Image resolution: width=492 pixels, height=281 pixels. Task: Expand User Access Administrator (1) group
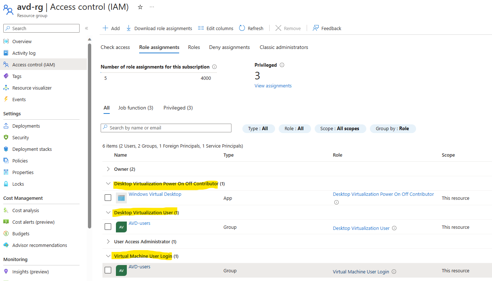pyautogui.click(x=108, y=241)
